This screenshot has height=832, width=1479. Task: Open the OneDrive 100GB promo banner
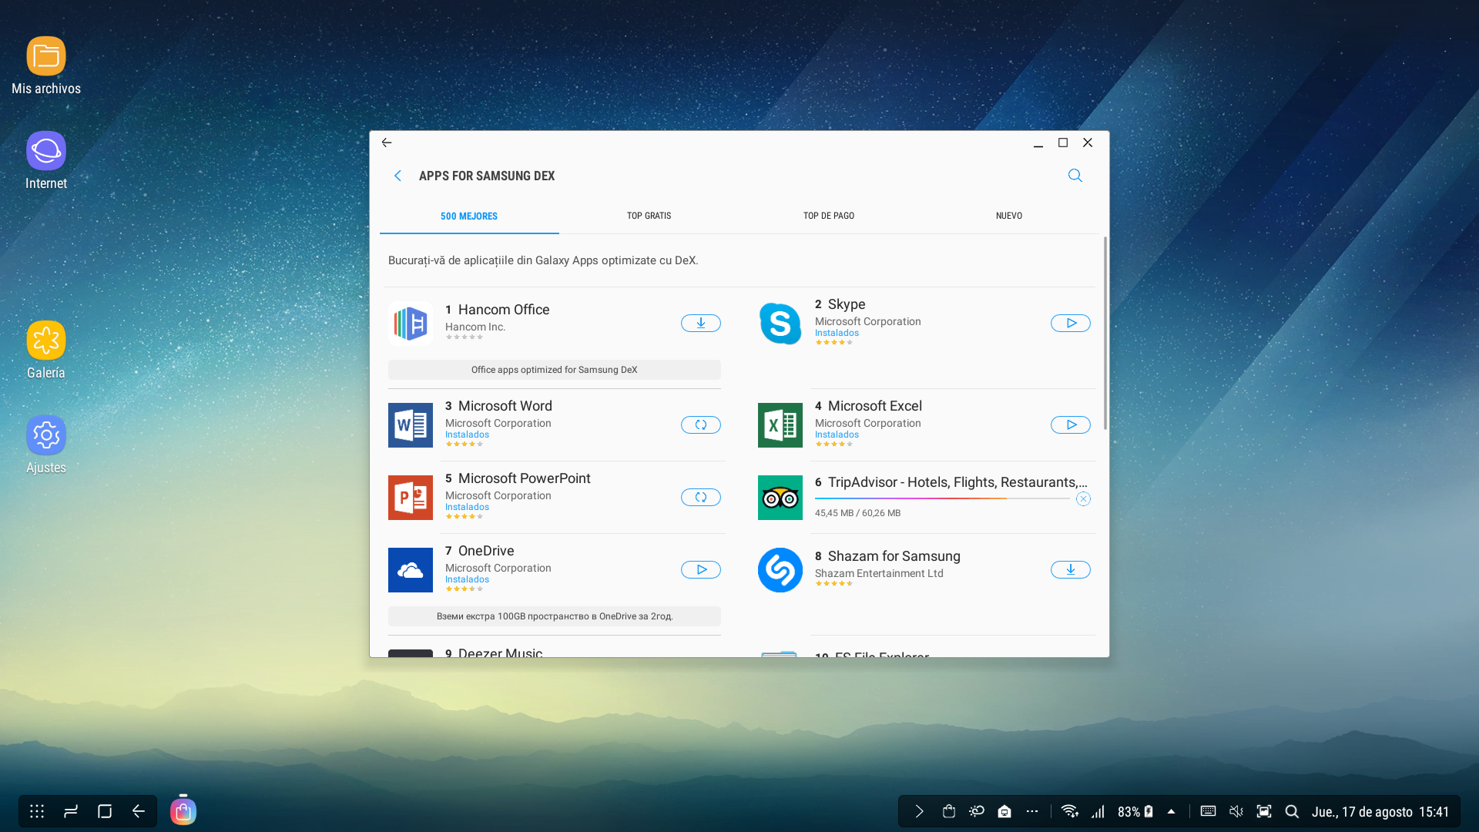pos(555,616)
